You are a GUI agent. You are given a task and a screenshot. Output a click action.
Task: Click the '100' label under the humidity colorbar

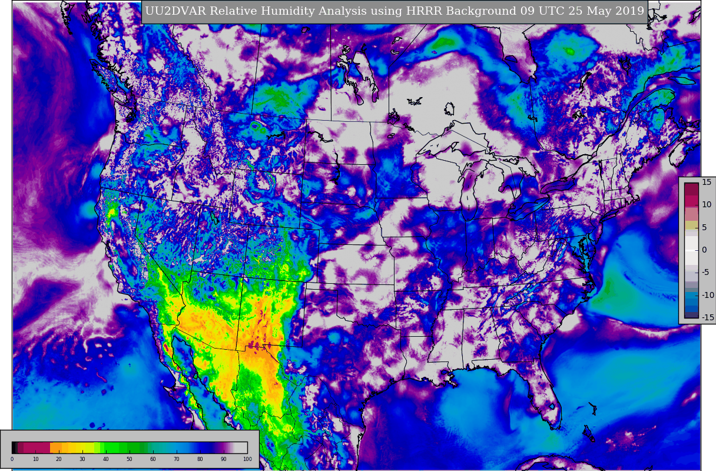[247, 459]
